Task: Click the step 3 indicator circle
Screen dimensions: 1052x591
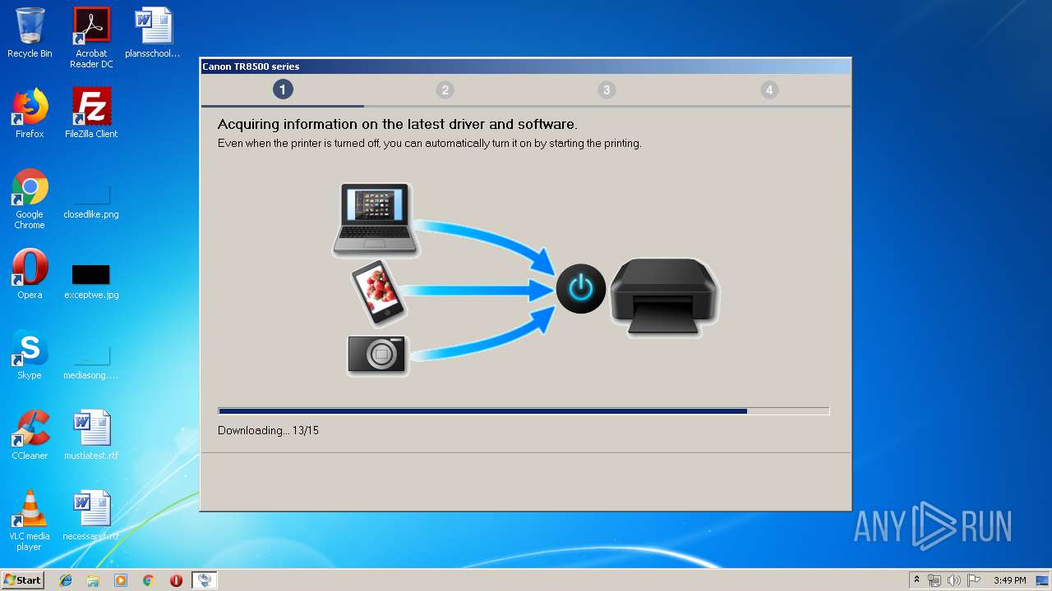Action: (607, 90)
